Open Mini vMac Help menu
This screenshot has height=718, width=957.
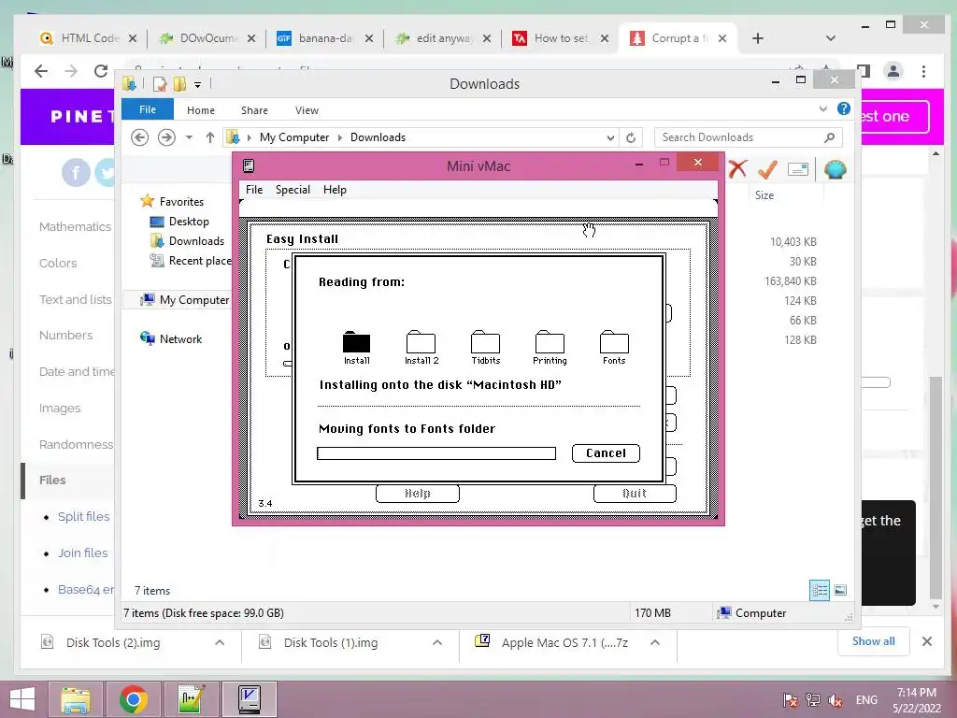[x=335, y=190]
